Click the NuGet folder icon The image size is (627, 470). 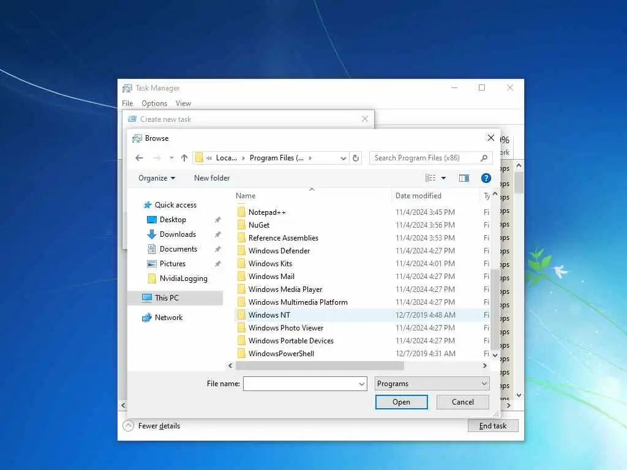click(241, 225)
